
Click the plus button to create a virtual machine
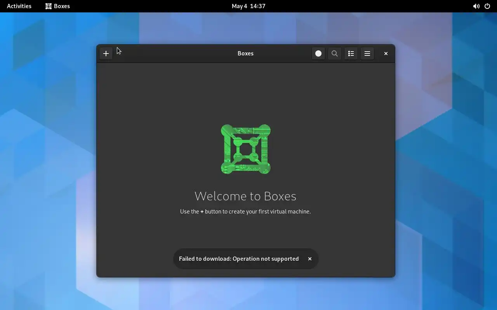click(x=106, y=53)
